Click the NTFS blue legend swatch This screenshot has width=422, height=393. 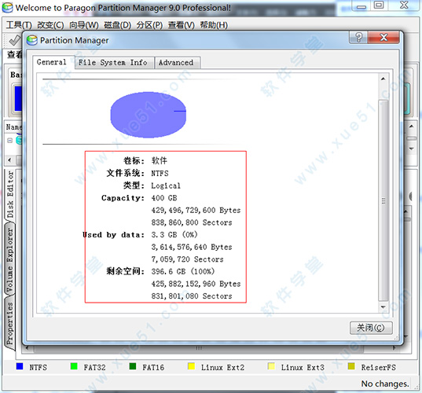pos(20,366)
